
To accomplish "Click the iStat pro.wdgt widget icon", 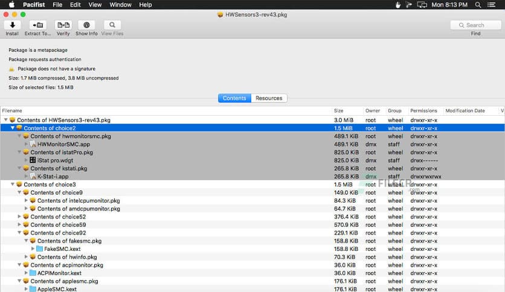I will 33,160.
